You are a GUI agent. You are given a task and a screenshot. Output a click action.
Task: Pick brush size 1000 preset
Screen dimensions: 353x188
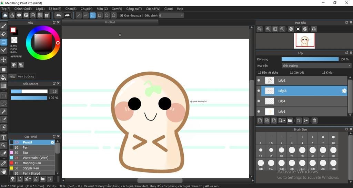[x=333, y=164]
